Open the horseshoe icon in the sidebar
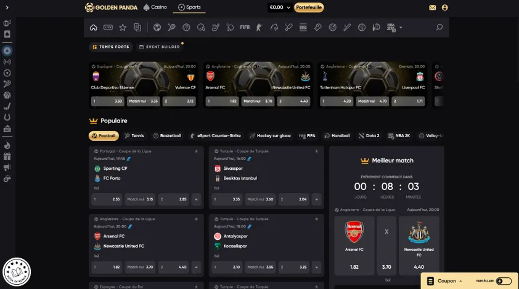Viewport: 519px width, 289px height. click(x=7, y=117)
